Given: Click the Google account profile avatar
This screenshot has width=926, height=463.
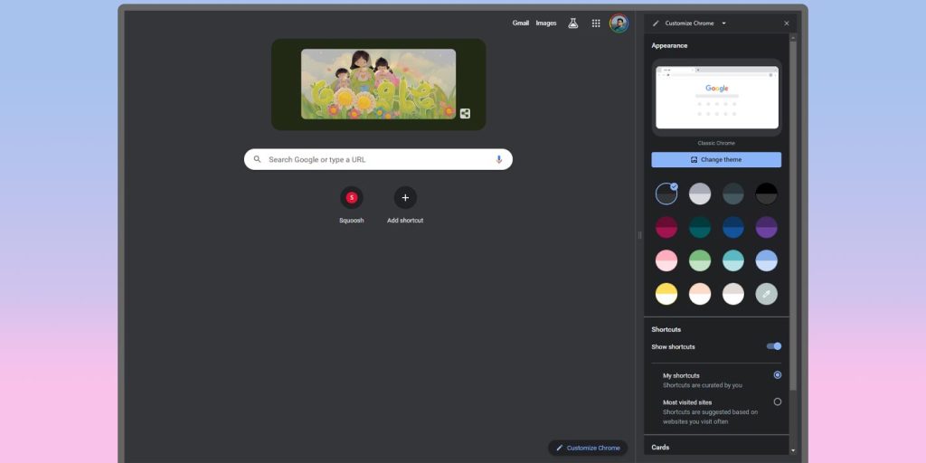Looking at the screenshot, I should 619,24.
